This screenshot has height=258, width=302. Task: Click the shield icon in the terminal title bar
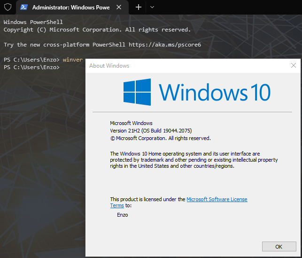[x=8, y=8]
